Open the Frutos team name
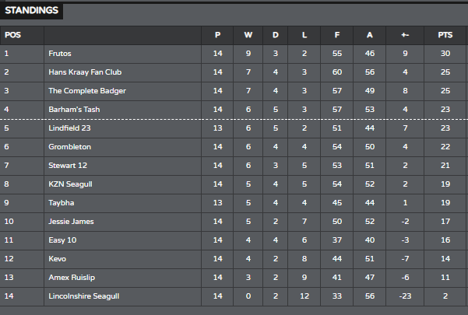This screenshot has height=315, width=468. click(60, 54)
